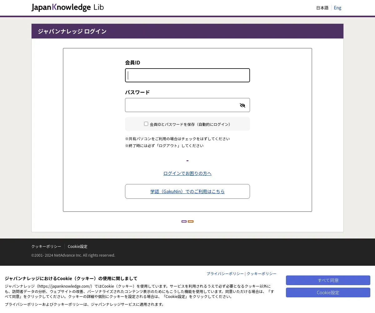This screenshot has width=375, height=313.
Task: Click the パスワード field label
Action: pos(137,92)
